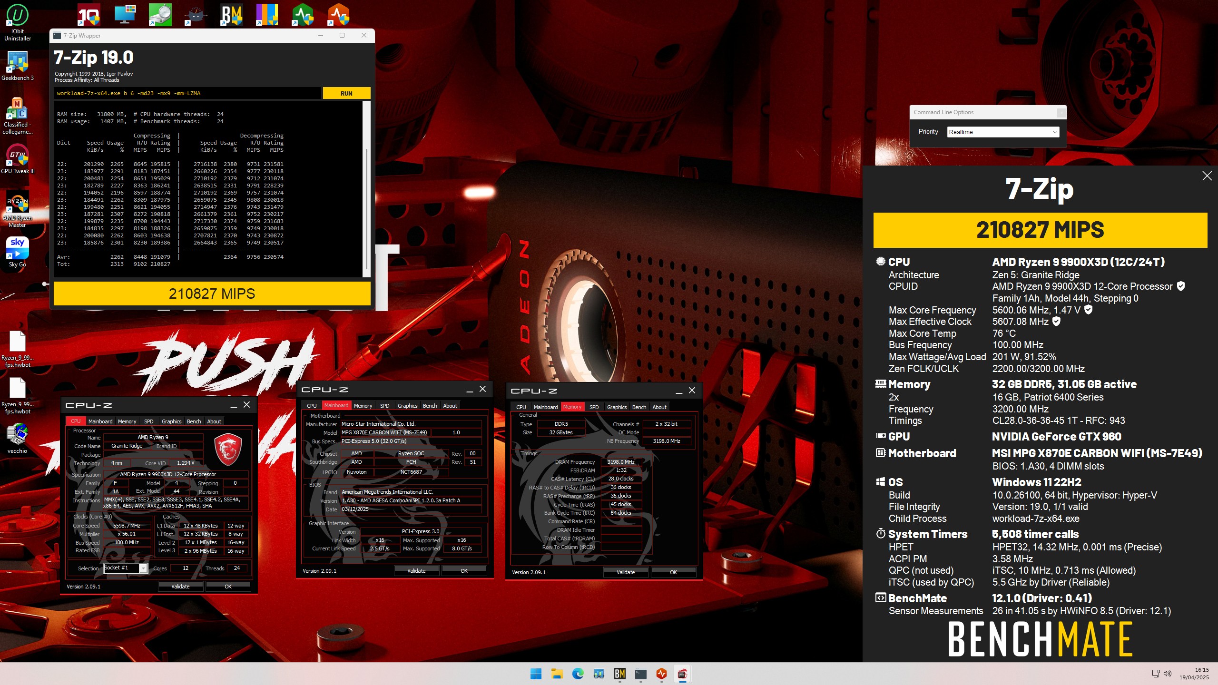Click Validate in the CPU-Z Mainboard window
1218x685 pixels.
(416, 571)
